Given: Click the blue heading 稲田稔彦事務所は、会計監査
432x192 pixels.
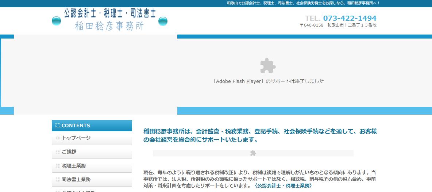Looking at the screenshot, I should point(260,135).
